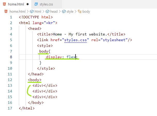Click the chevron after home.html breadcrumb
Image resolution: width=157 pixels, height=116 pixels.
28,11
